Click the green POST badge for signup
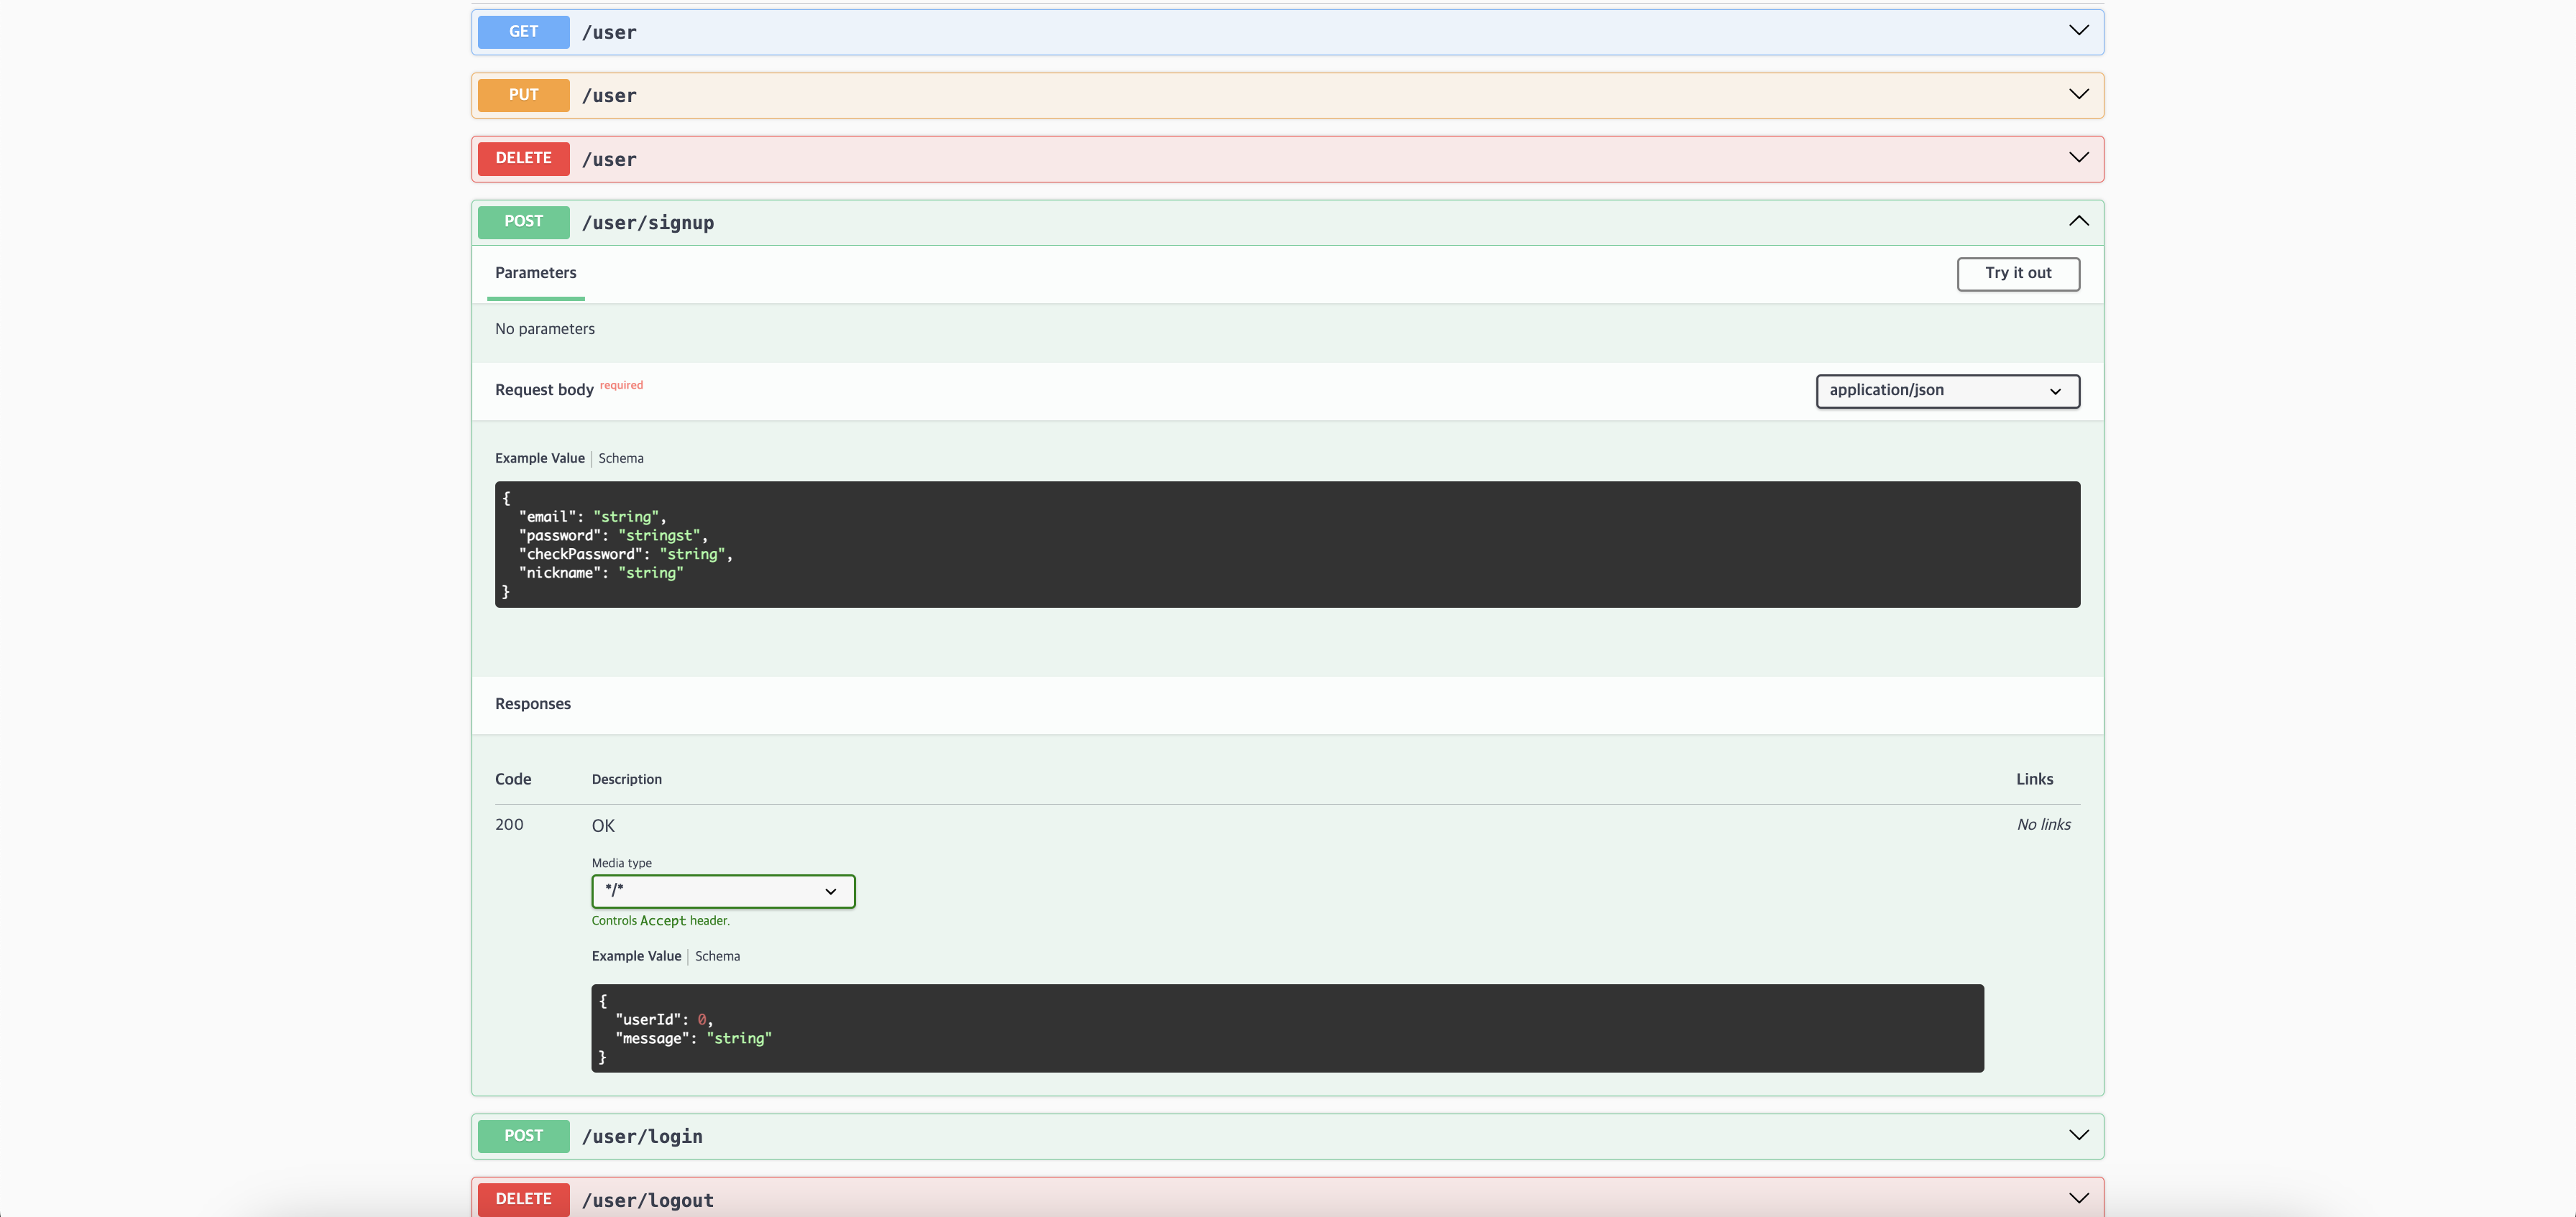 pos(523,222)
